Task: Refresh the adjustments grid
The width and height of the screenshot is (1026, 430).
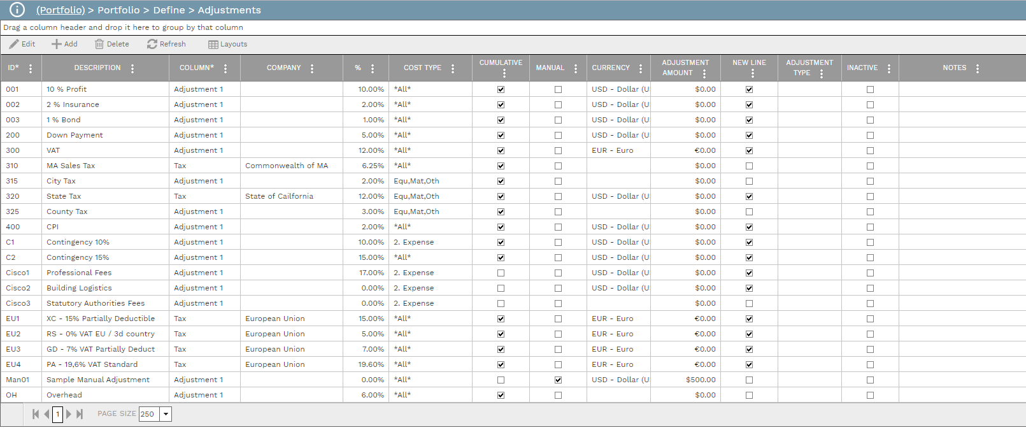Action: 166,44
